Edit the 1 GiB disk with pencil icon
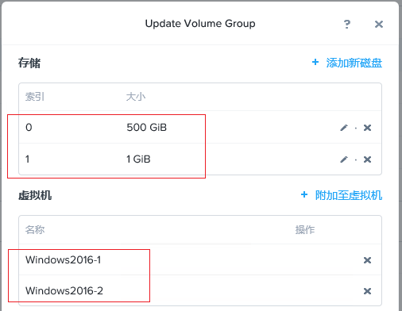 point(344,159)
